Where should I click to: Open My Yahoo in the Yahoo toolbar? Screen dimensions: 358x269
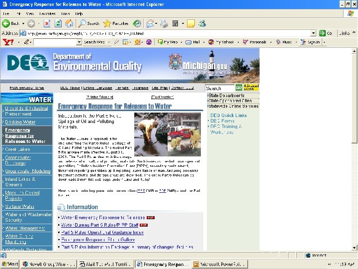[x=221, y=42]
